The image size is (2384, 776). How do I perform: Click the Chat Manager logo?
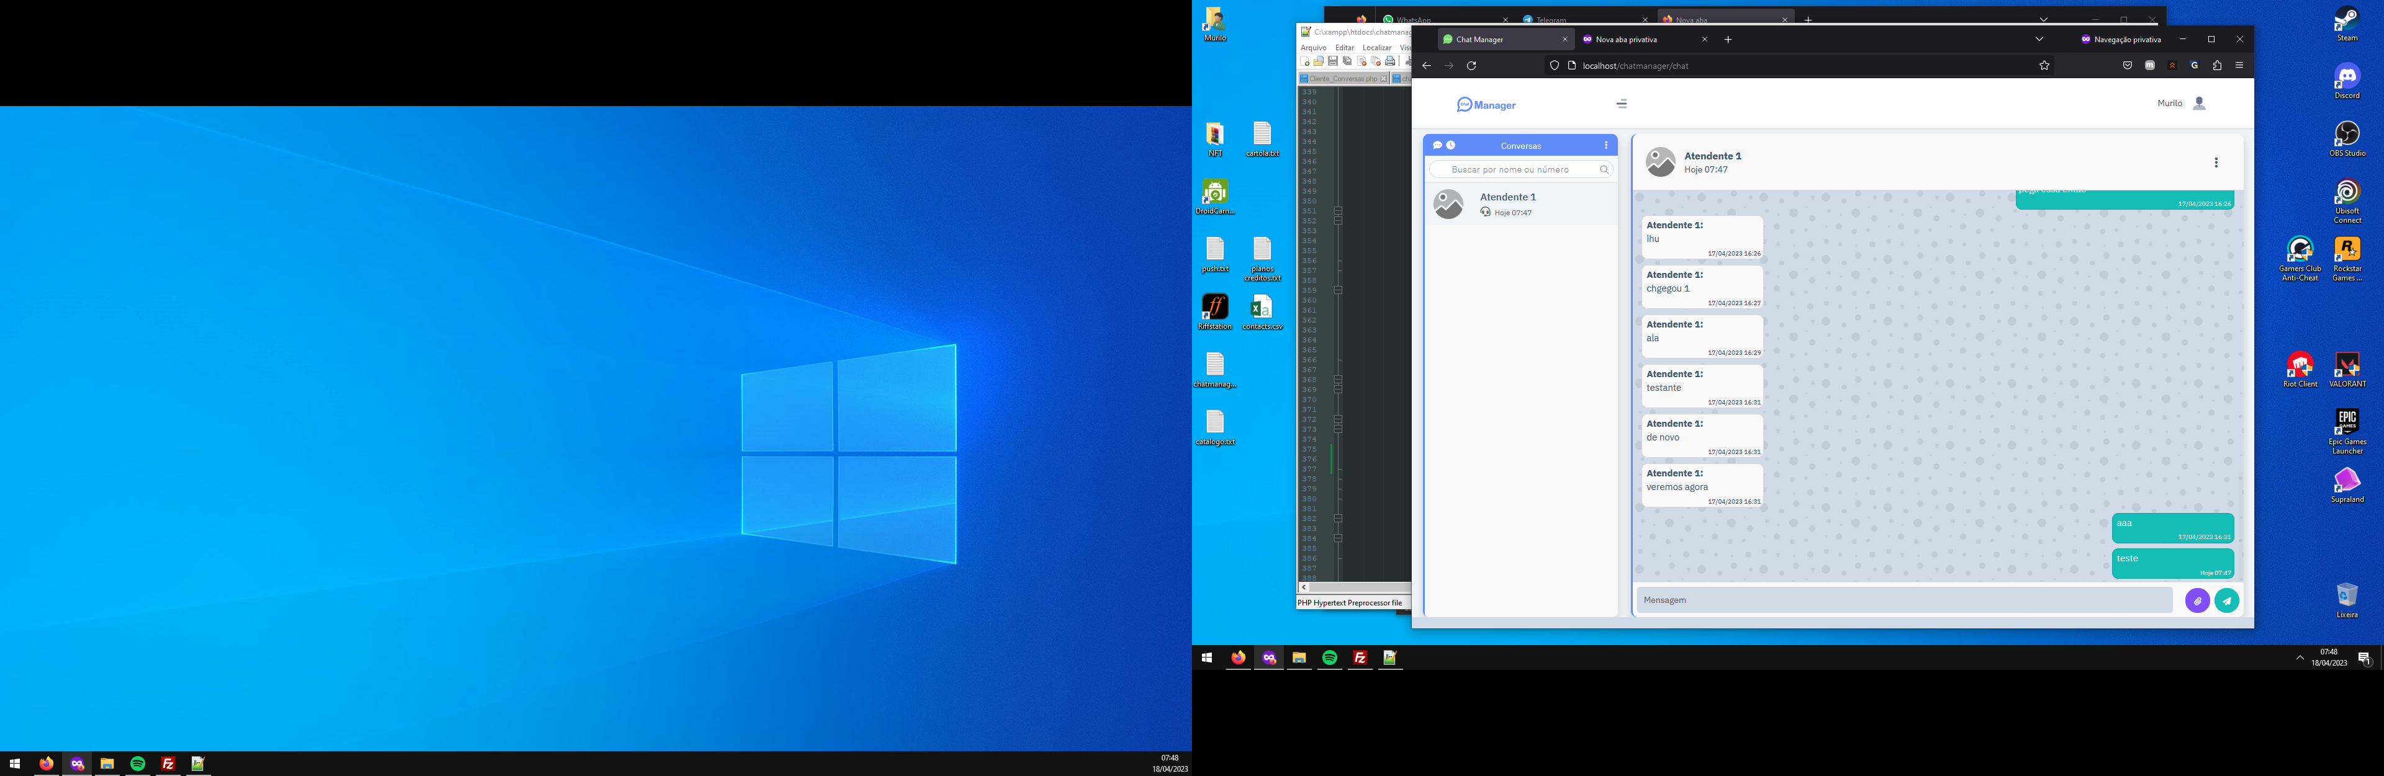point(1486,105)
